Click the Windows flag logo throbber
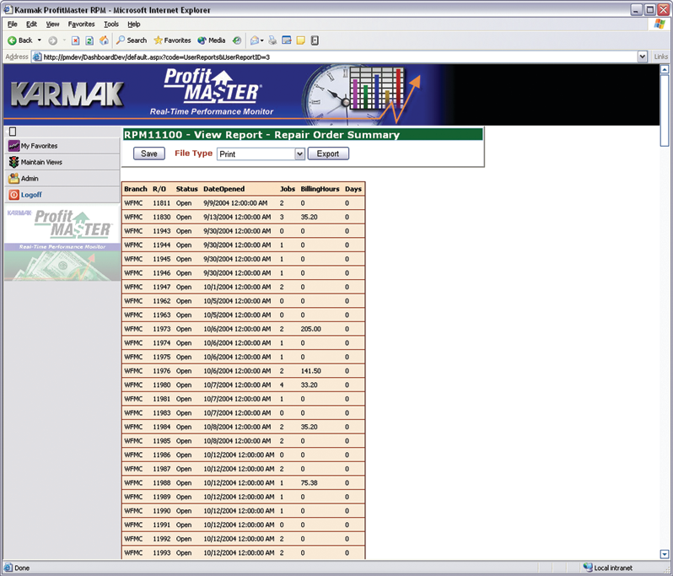 click(660, 24)
